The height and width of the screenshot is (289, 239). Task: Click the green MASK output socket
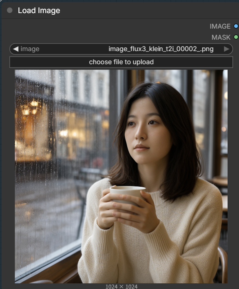pyautogui.click(x=236, y=37)
